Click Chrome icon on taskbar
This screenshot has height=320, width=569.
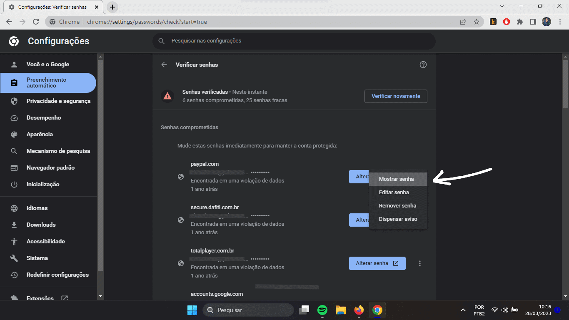tap(377, 310)
